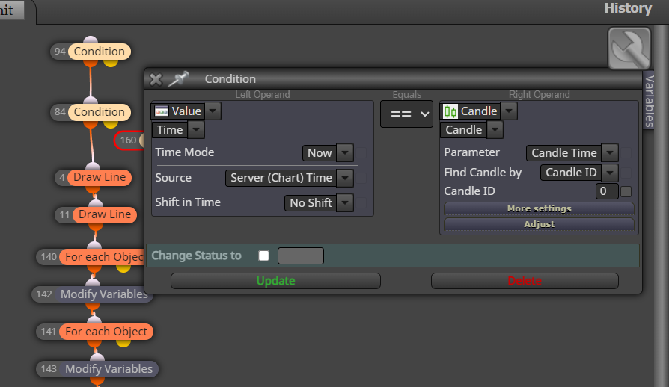Open second Candle subtype dropdown
Viewport: 669px width, 387px height.
(495, 129)
